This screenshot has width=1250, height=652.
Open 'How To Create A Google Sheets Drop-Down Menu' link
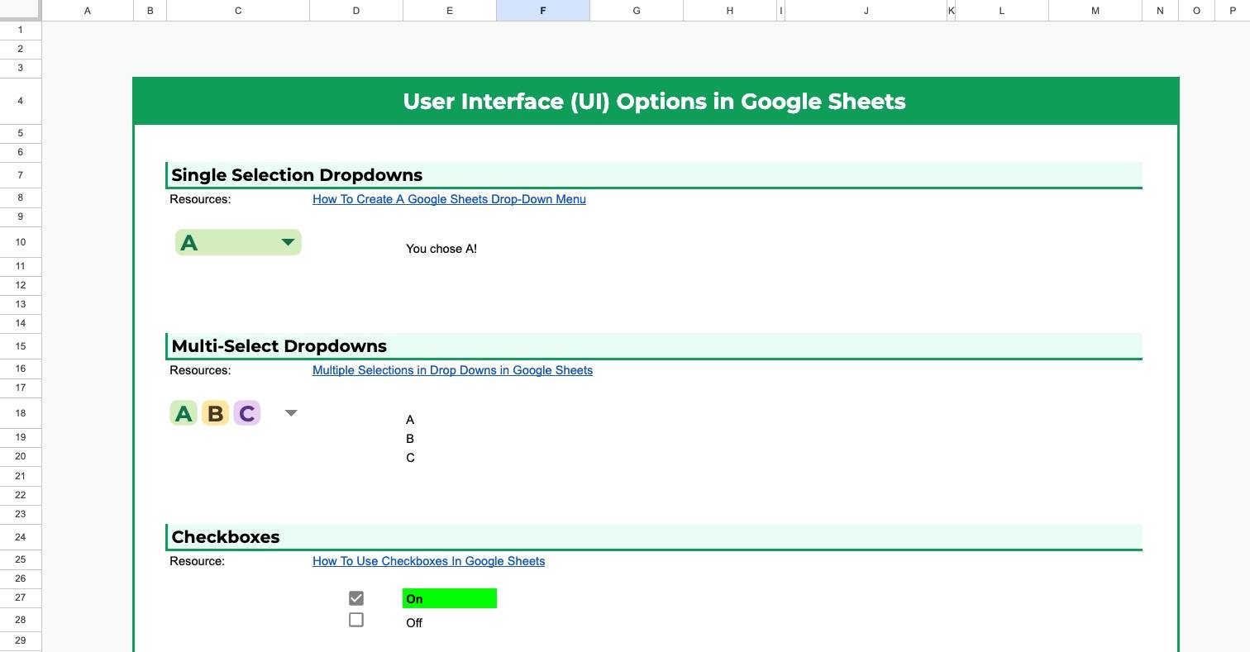click(449, 199)
